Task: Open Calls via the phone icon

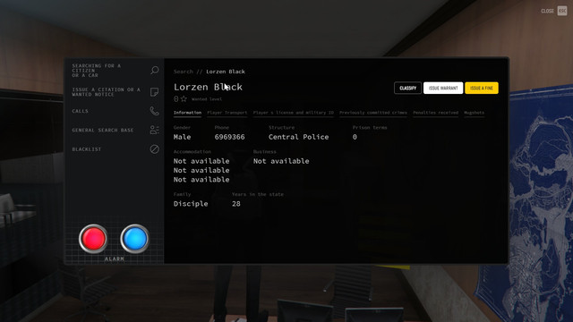Action: (x=155, y=111)
